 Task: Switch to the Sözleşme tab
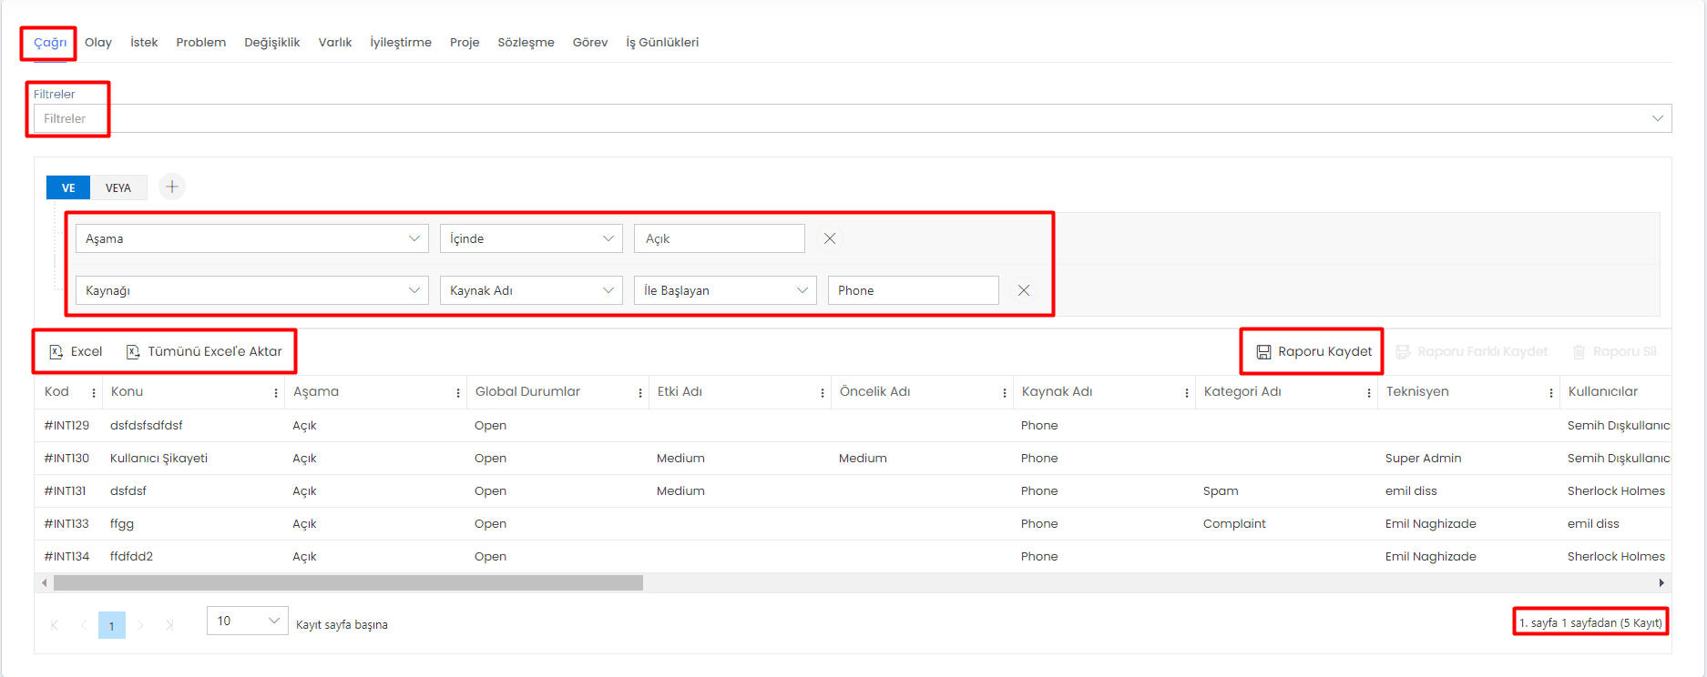click(526, 43)
